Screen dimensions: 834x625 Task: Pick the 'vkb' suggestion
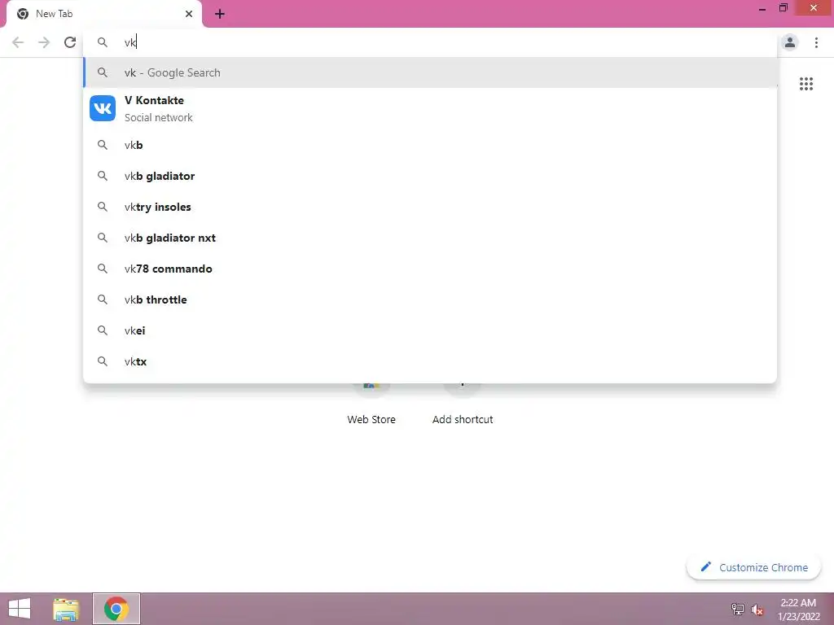tap(430, 145)
